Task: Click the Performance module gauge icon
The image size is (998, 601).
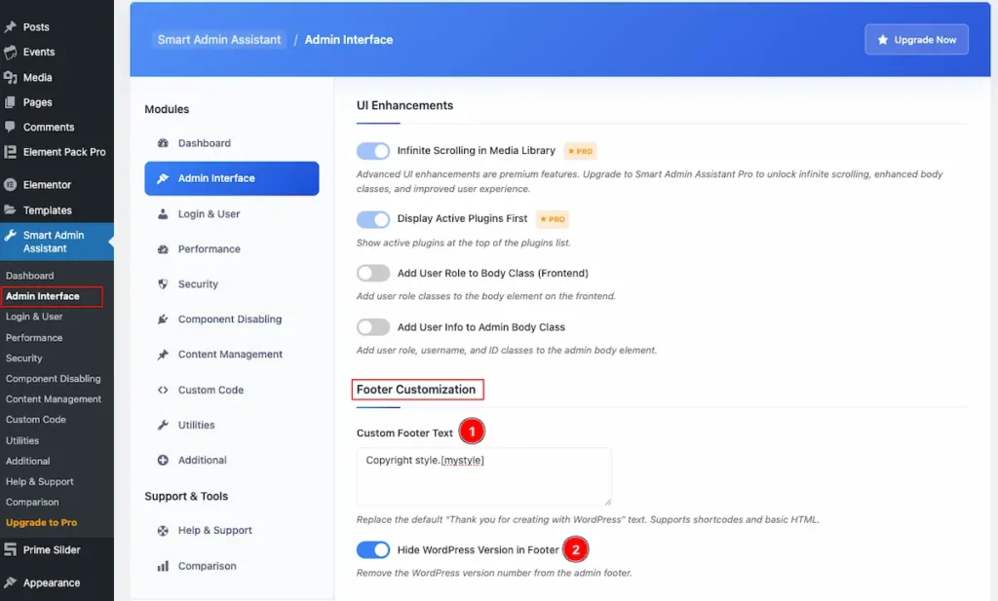Action: coord(163,249)
